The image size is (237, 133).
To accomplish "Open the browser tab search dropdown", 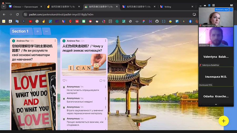I will click(4, 7).
